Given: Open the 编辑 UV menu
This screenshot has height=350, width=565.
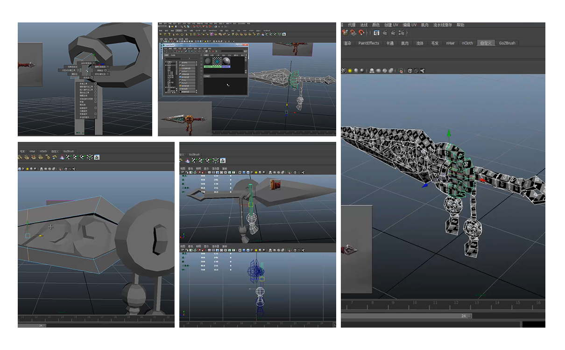Looking at the screenshot, I should (x=410, y=25).
